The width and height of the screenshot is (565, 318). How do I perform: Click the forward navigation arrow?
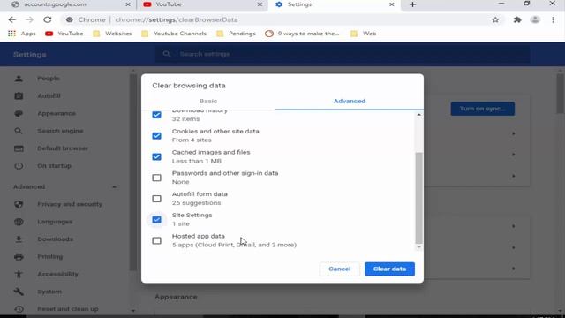click(x=29, y=19)
